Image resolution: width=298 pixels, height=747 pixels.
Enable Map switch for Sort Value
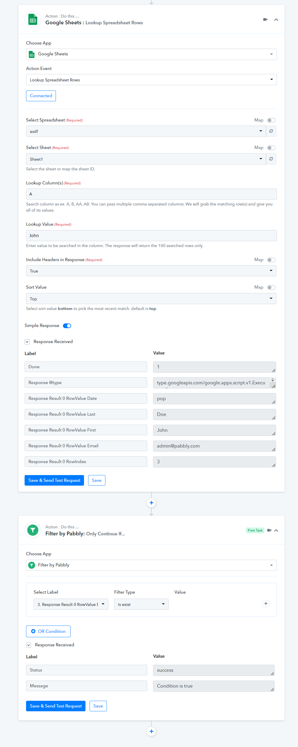click(271, 287)
